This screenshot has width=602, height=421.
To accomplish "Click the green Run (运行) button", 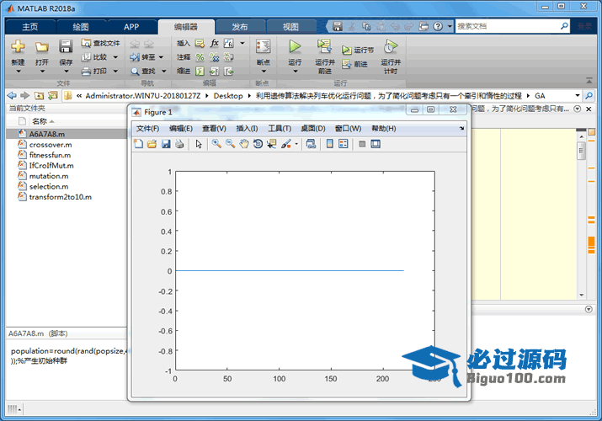I will point(295,46).
